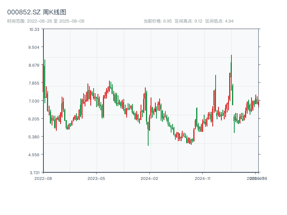Click the x-axis label 2024-11
This screenshot has height=215, width=287.
[x=202, y=178]
